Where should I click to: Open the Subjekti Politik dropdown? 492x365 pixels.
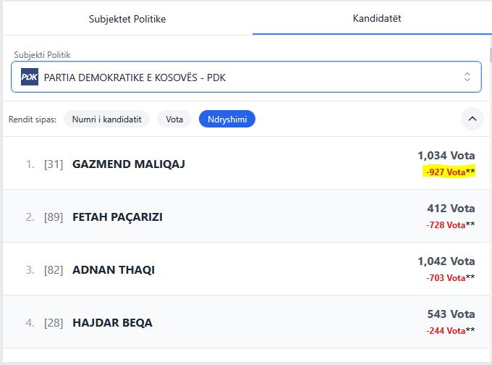(x=246, y=77)
